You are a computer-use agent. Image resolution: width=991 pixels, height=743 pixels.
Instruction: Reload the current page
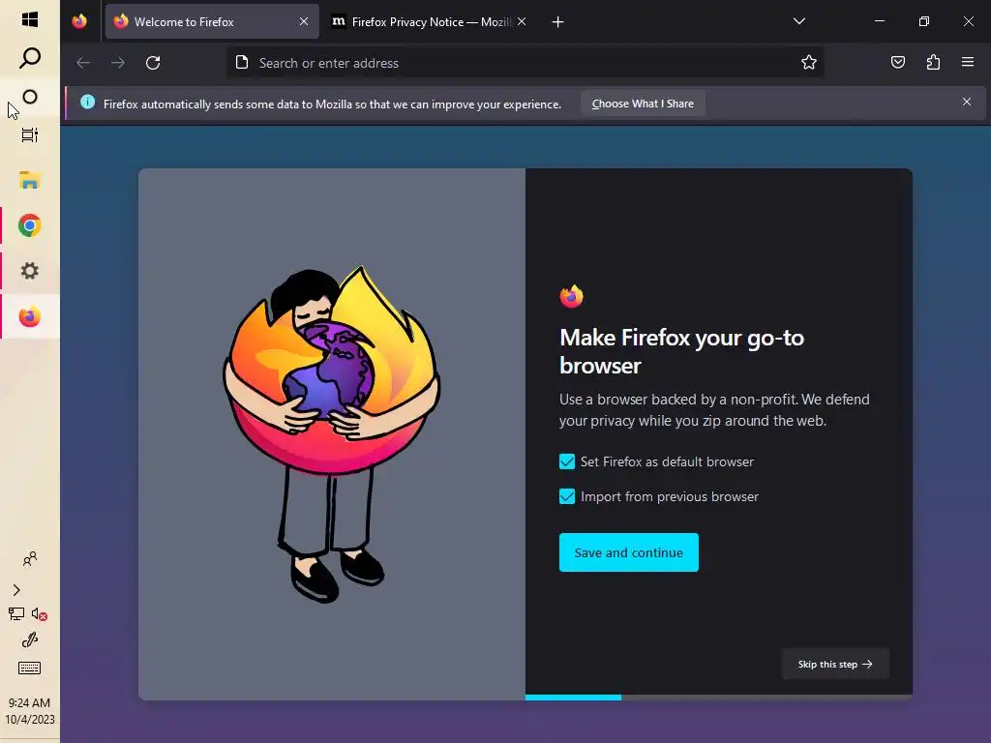[x=153, y=63]
